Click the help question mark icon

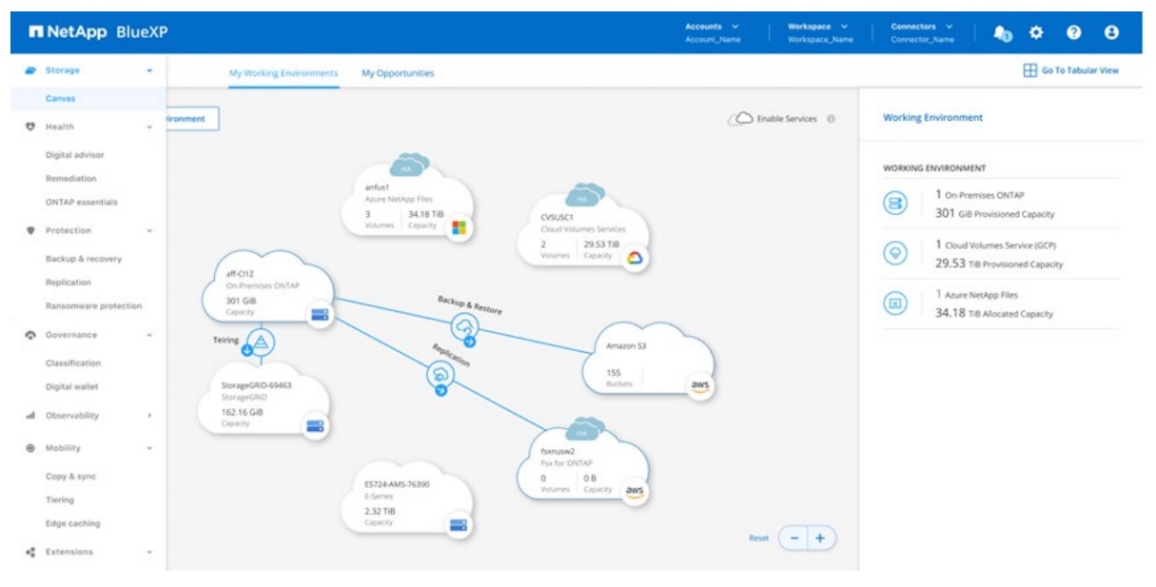tap(1074, 32)
